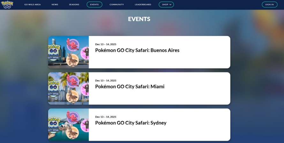Screen dimensions: 284x143
Task: Click the City Safari badge on Miami card
Action: [x=54, y=89]
